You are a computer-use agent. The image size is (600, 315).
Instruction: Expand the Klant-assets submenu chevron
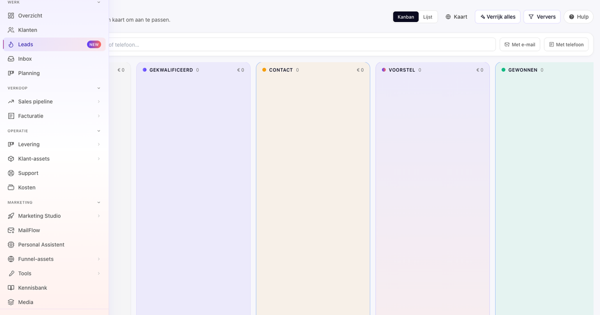coord(98,158)
